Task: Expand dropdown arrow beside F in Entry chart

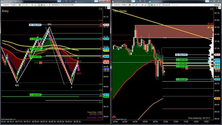Action: 109,8
